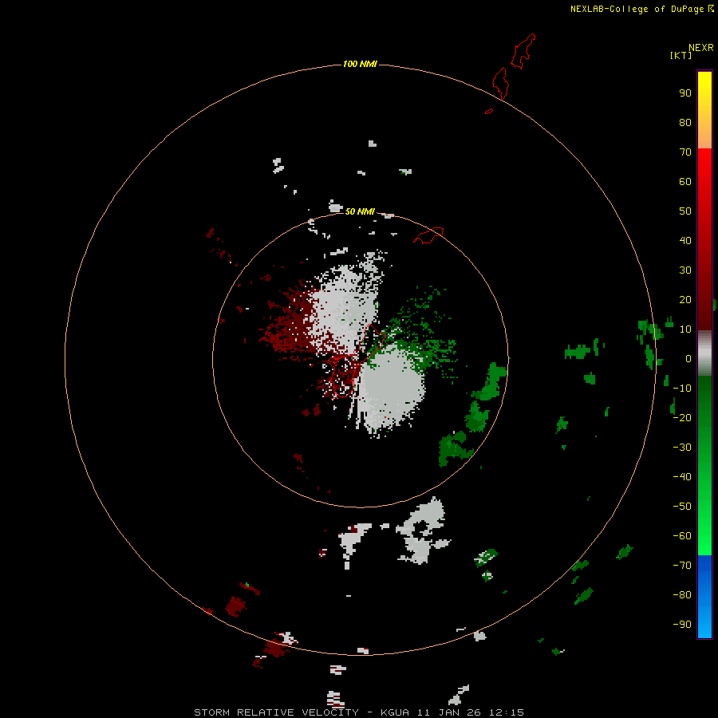Screen dimensions: 718x718
Task: Click the -50 value on velocity scale
Action: (682, 506)
